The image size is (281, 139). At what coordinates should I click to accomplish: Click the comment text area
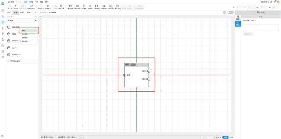pyautogui.click(x=261, y=28)
